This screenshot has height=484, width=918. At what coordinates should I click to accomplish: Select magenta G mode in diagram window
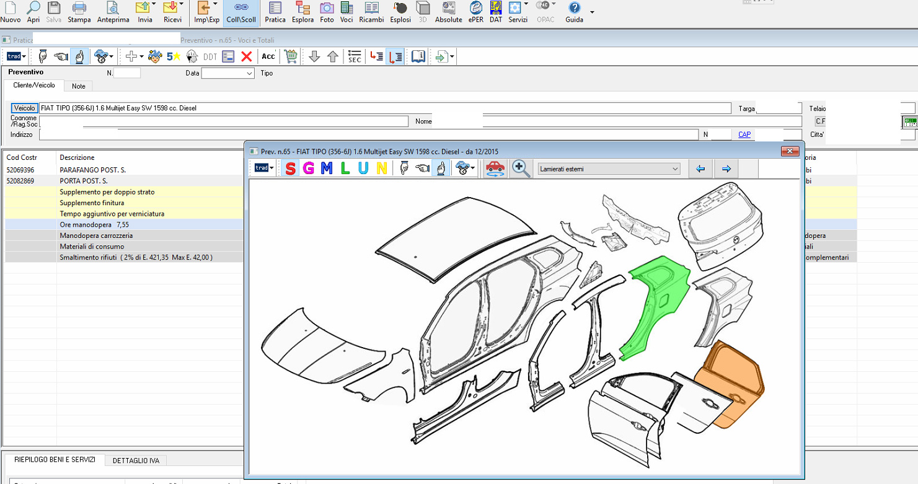click(309, 169)
